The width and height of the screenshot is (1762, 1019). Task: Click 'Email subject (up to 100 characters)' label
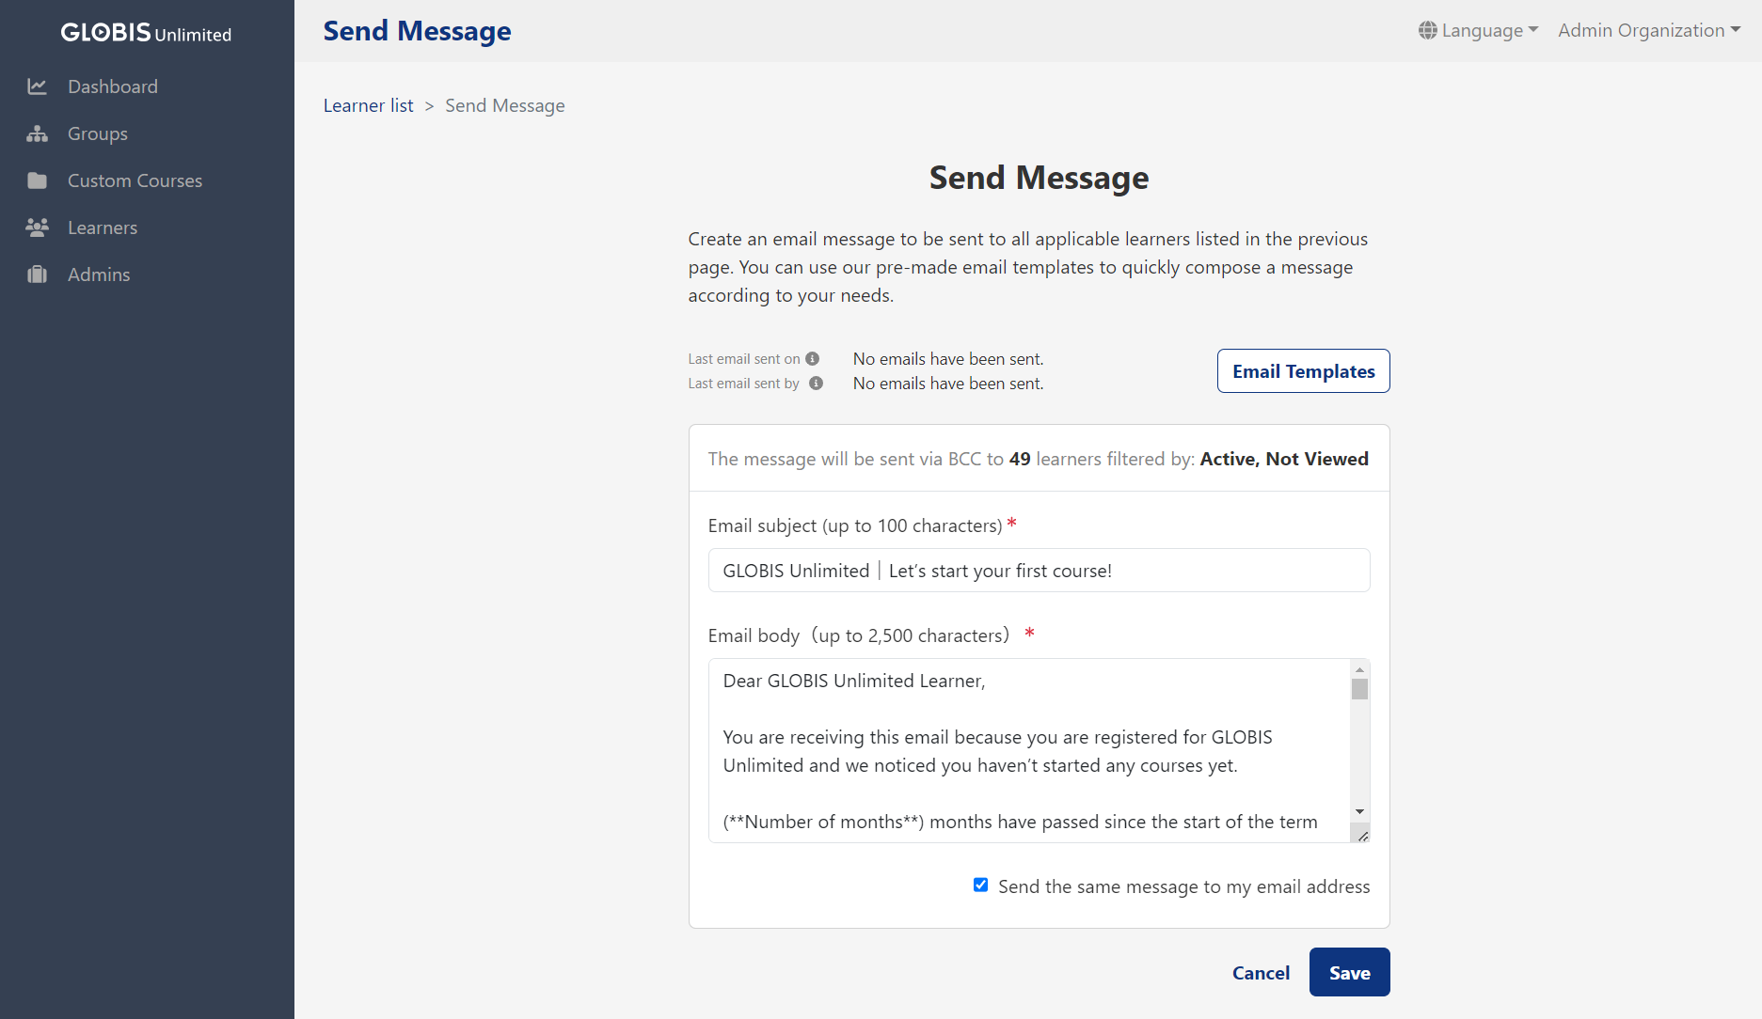click(855, 525)
